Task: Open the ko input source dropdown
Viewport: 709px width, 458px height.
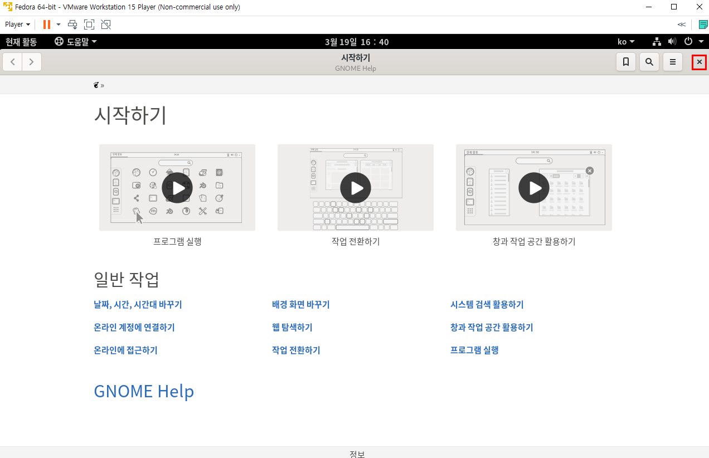Action: pyautogui.click(x=626, y=42)
